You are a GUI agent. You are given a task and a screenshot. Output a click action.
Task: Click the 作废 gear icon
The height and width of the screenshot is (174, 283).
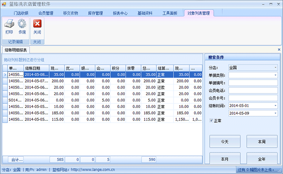[22, 24]
